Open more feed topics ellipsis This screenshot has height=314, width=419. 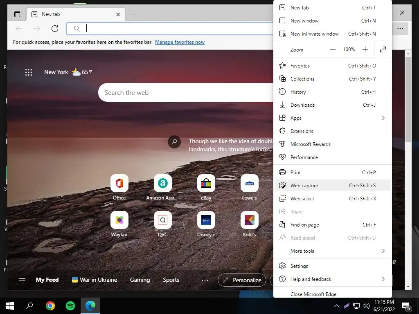205,280
